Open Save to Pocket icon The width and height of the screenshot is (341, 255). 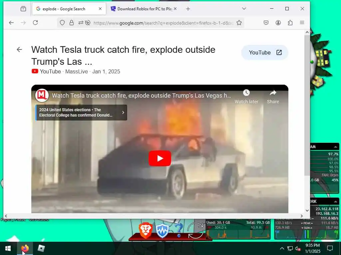click(266, 23)
